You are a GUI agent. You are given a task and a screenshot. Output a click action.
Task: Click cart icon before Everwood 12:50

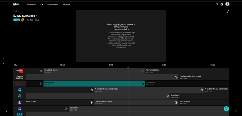point(142,84)
